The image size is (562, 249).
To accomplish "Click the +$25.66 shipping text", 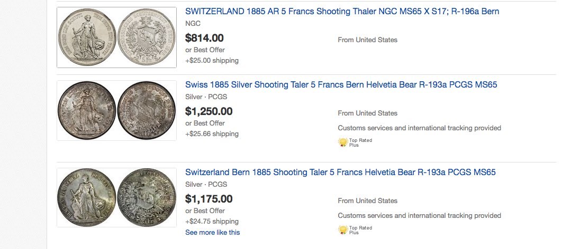I will point(212,133).
